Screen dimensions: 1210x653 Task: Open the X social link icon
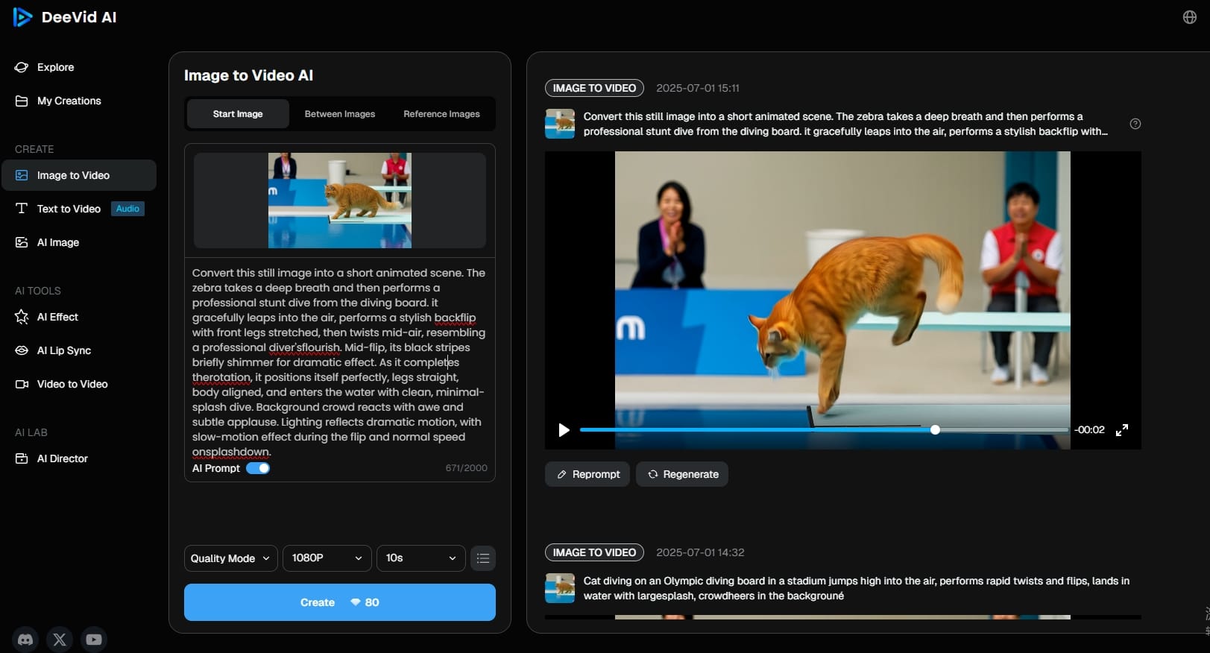click(60, 639)
